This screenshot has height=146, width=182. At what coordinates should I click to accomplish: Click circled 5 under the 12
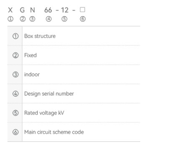[x=64, y=19]
